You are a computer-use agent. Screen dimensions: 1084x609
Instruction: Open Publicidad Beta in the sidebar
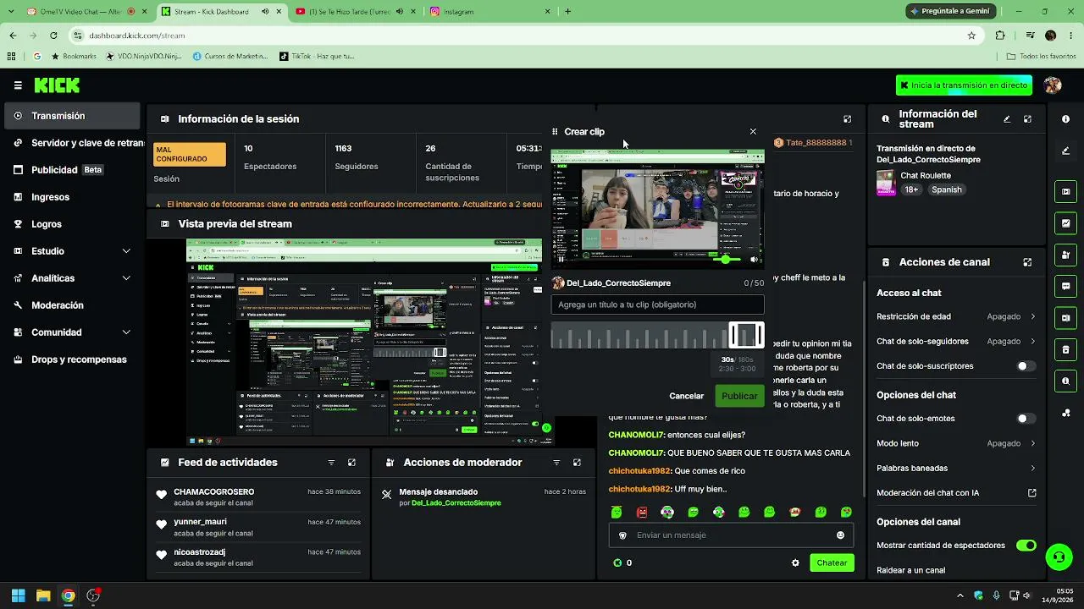(x=73, y=170)
